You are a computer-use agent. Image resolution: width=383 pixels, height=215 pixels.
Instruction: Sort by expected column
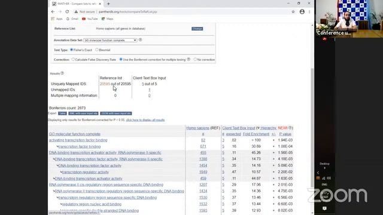pos(233,134)
